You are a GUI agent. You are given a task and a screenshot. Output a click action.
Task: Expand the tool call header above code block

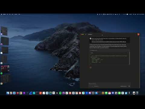(x=109, y=50)
